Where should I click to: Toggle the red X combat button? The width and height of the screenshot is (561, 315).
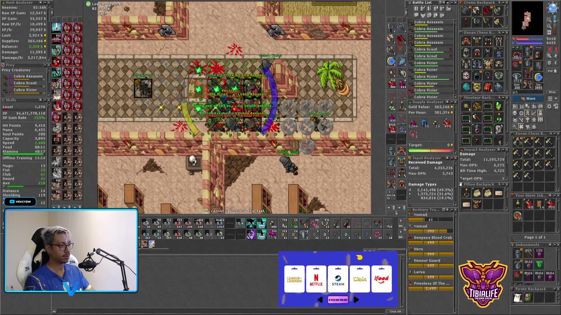coord(550,49)
